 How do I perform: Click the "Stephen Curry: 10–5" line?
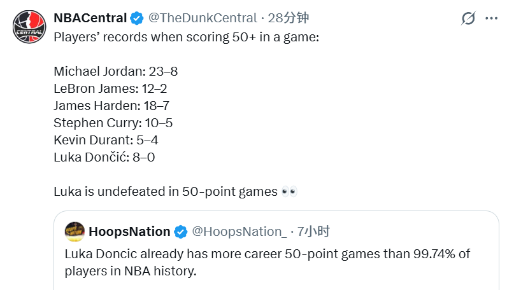pyautogui.click(x=113, y=123)
